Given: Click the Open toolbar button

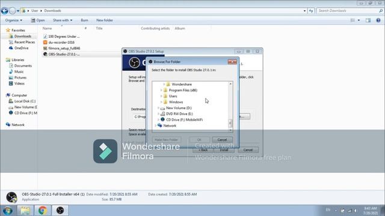Looking at the screenshot, I should (x=38, y=20).
